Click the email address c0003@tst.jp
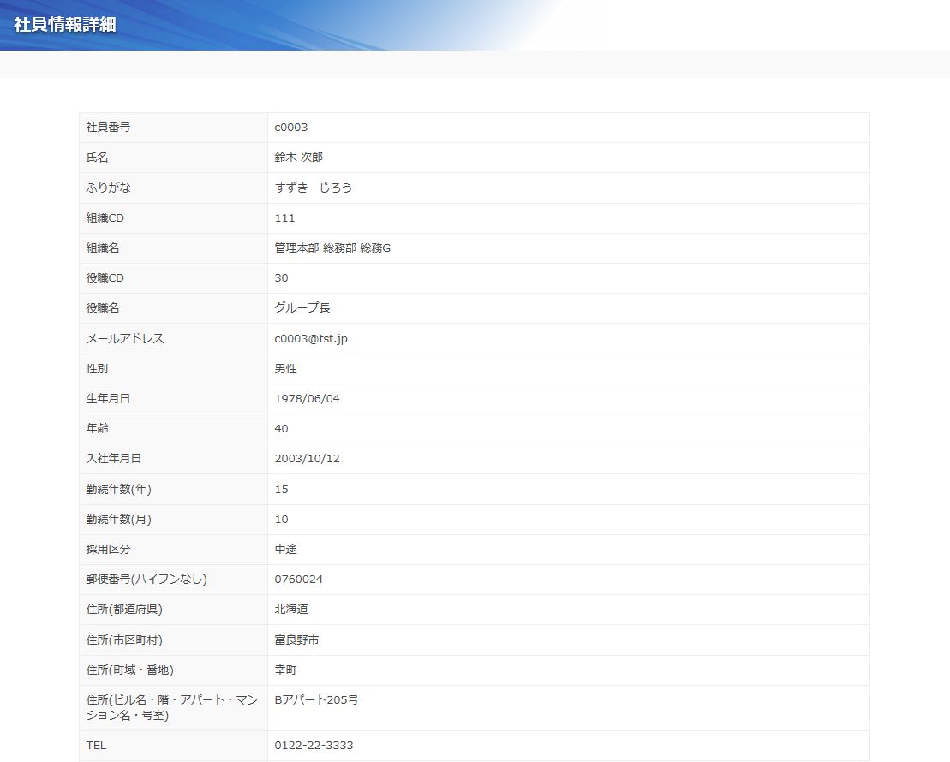 coord(311,338)
